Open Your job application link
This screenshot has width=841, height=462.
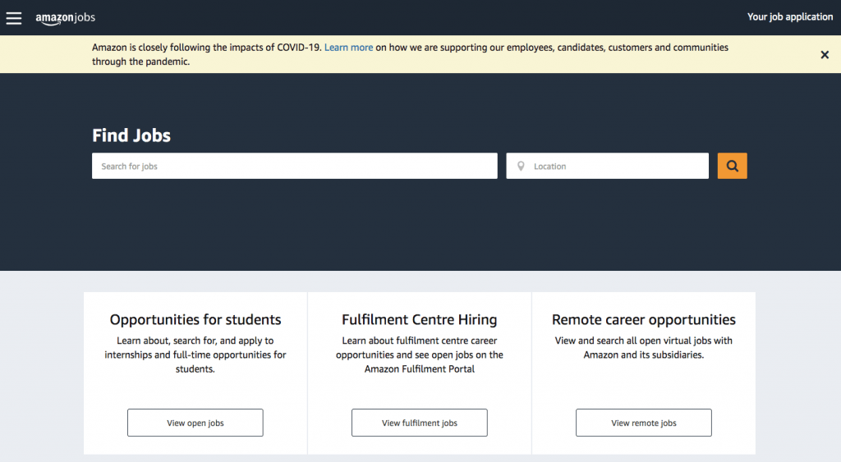tap(789, 17)
